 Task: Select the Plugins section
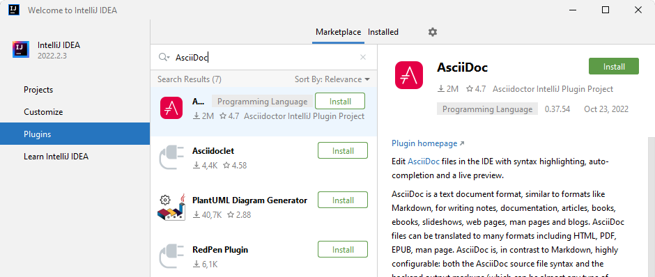75,134
